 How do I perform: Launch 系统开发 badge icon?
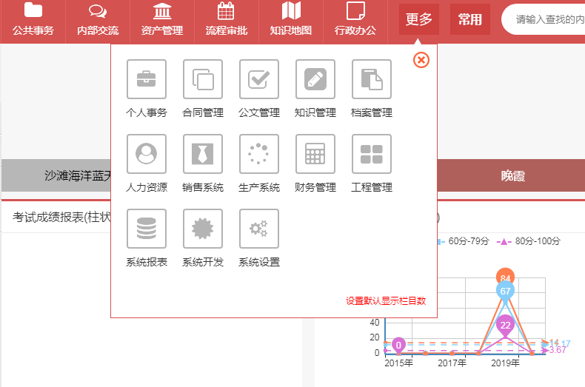click(x=203, y=229)
